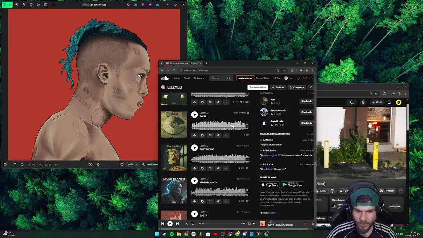
Task: Share the image from Photos toolbar
Action: 38,5
